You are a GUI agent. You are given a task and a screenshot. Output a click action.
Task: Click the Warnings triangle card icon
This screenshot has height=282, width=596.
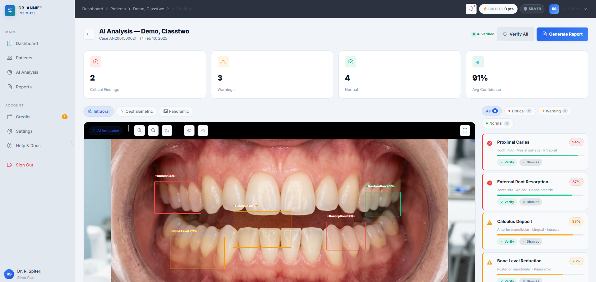click(x=223, y=62)
